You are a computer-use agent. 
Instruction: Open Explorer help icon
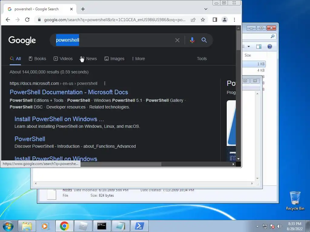click(x=270, y=47)
